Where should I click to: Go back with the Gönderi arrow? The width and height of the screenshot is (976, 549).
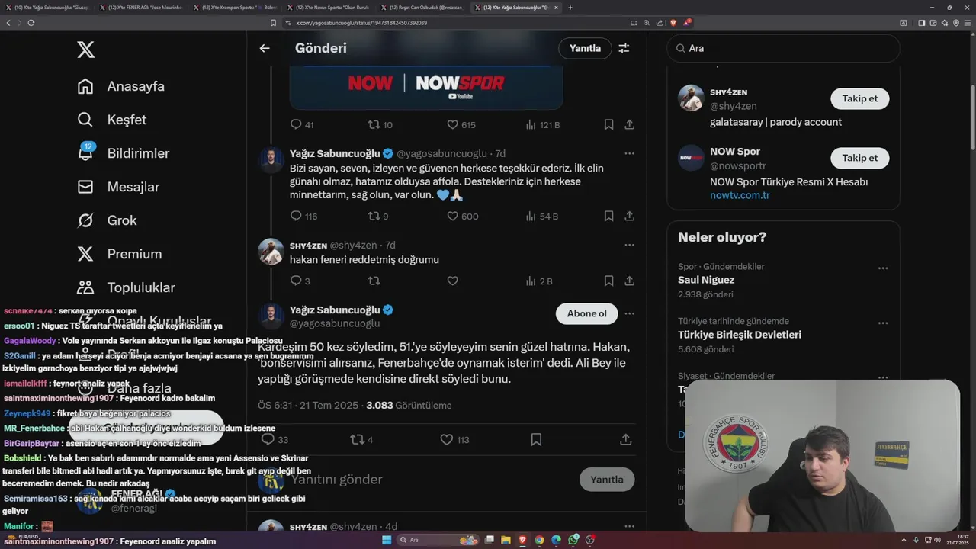click(265, 48)
